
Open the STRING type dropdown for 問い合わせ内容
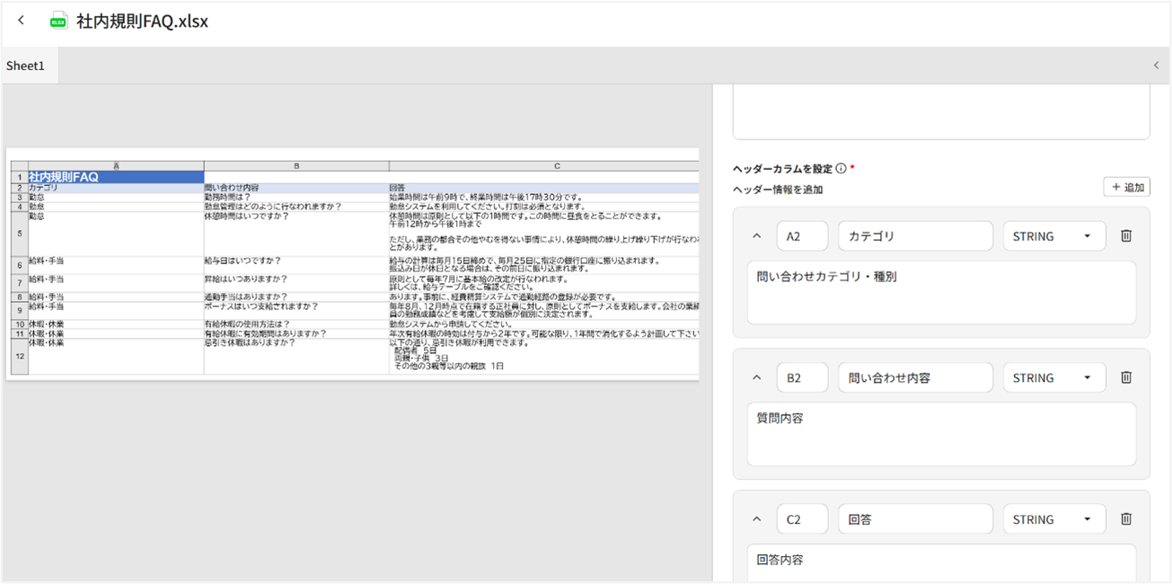pos(1053,378)
